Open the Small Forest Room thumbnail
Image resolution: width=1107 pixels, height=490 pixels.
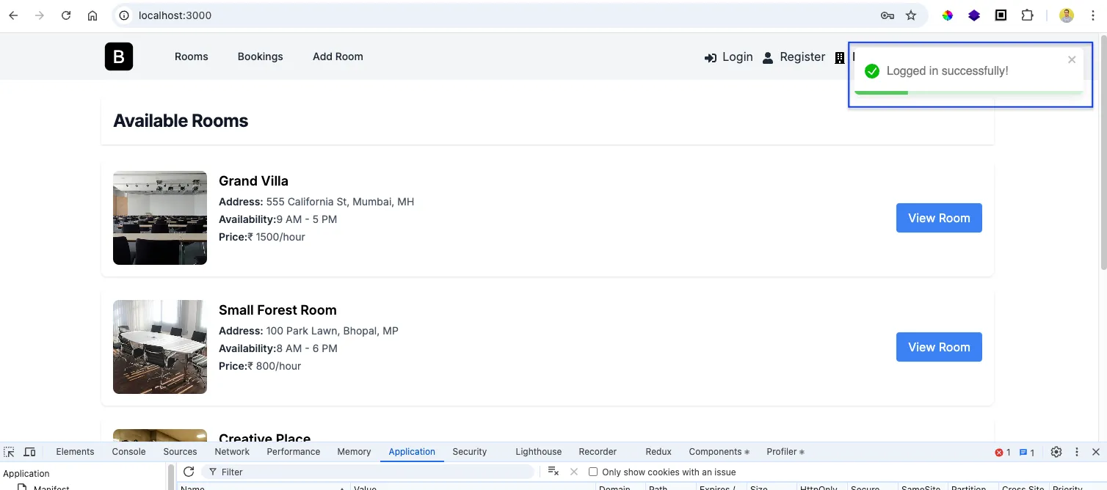(160, 347)
